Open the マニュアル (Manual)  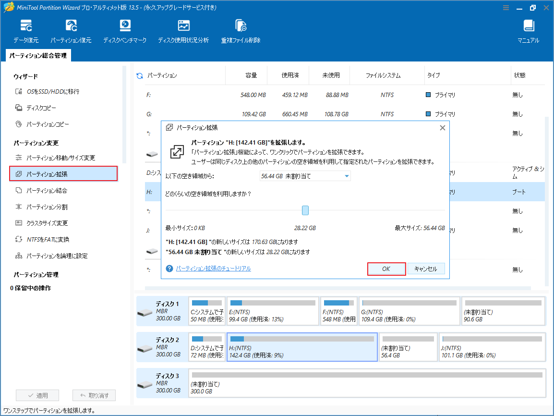[528, 30]
